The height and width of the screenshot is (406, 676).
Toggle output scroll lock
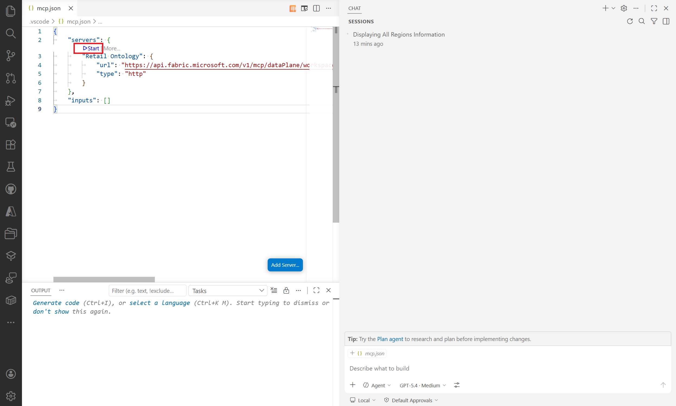tap(286, 290)
